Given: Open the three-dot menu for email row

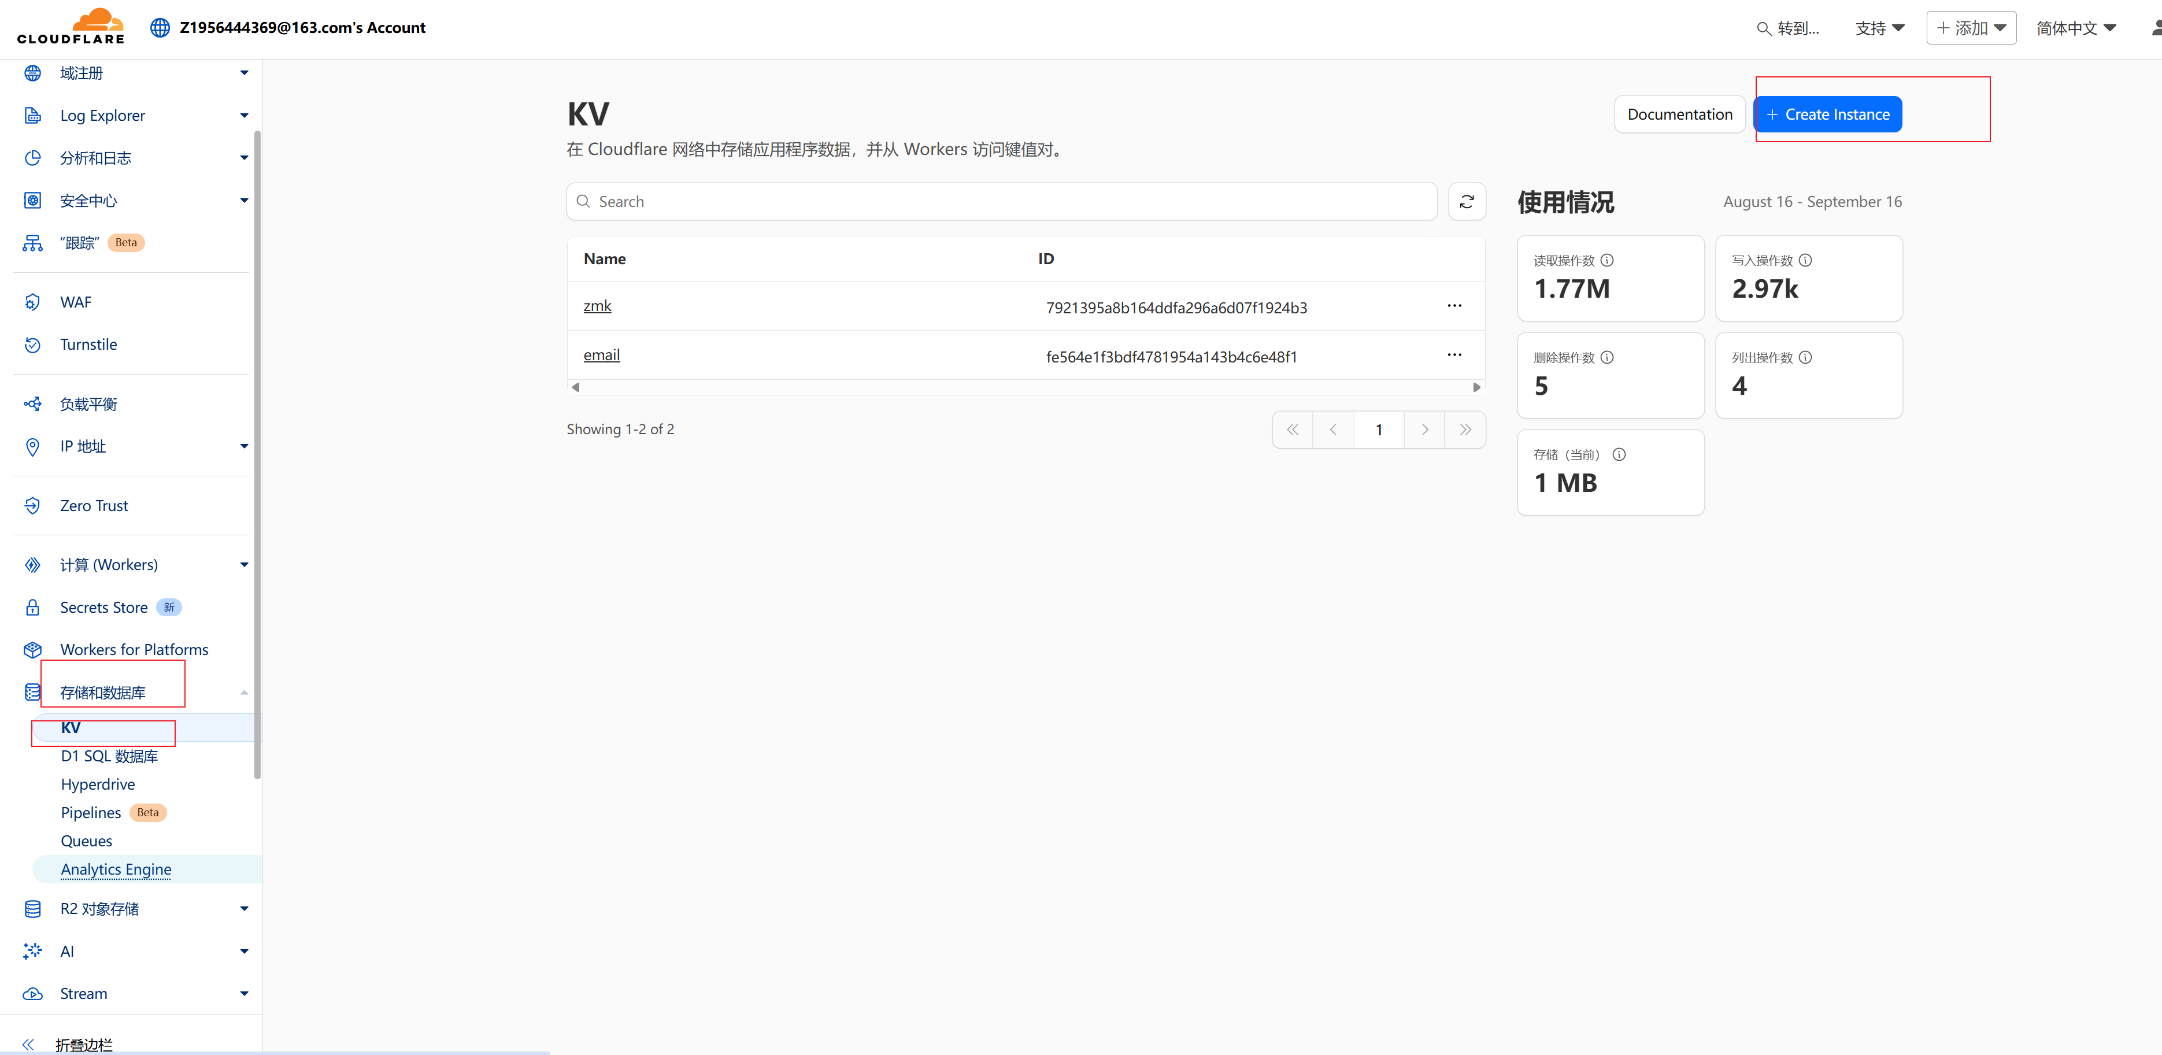Looking at the screenshot, I should tap(1454, 354).
